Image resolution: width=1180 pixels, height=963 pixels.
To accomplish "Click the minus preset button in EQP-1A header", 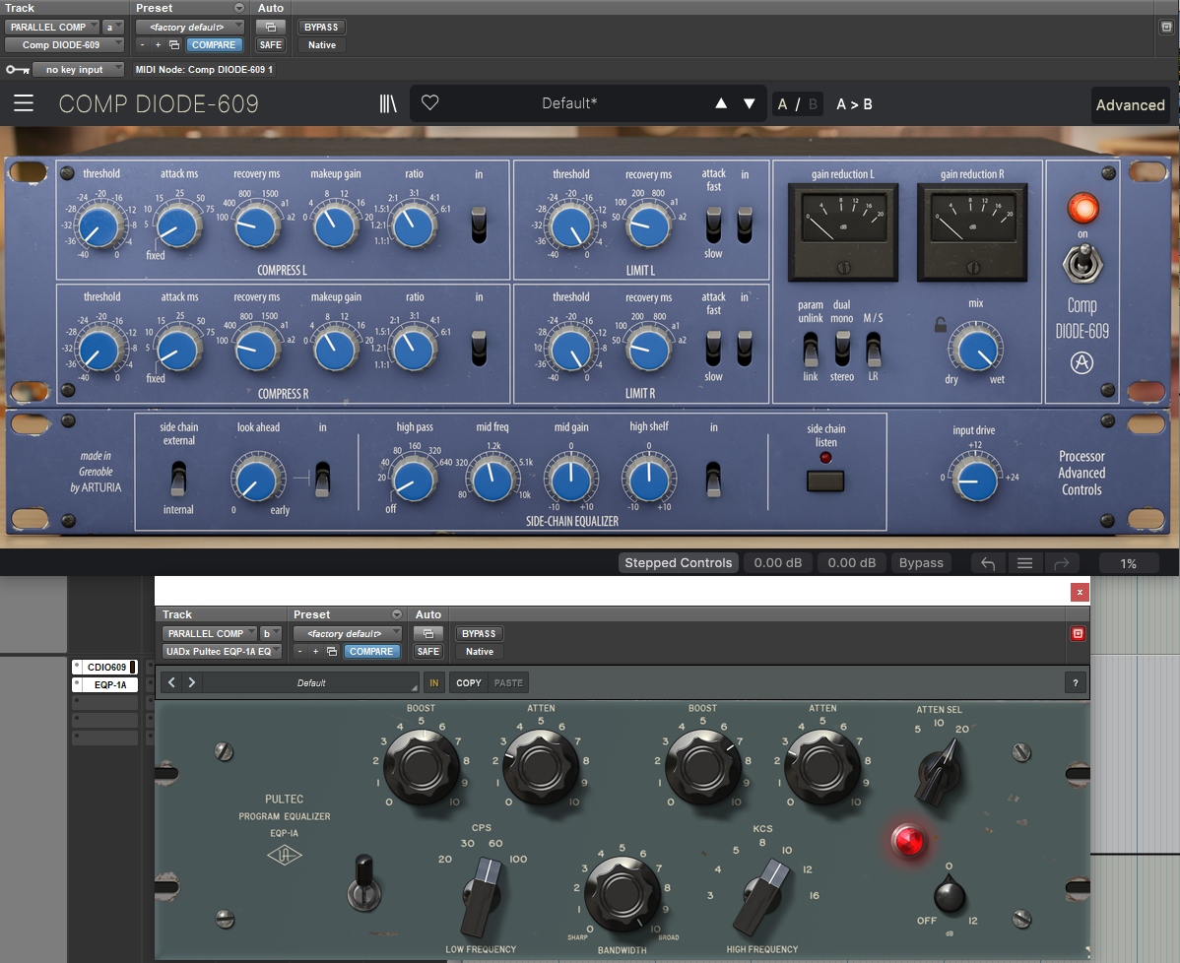I will click(x=300, y=652).
